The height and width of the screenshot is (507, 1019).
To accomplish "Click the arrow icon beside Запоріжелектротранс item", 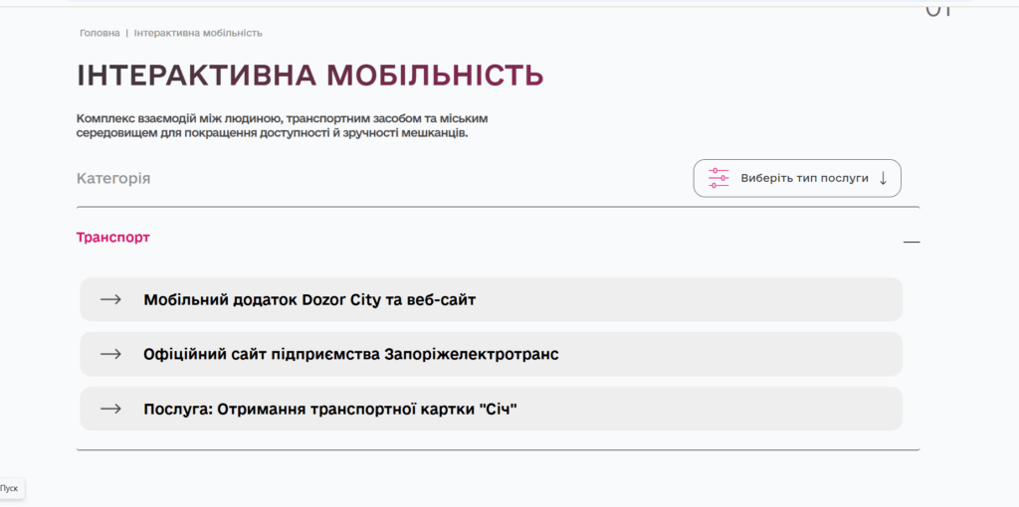I will (x=110, y=354).
